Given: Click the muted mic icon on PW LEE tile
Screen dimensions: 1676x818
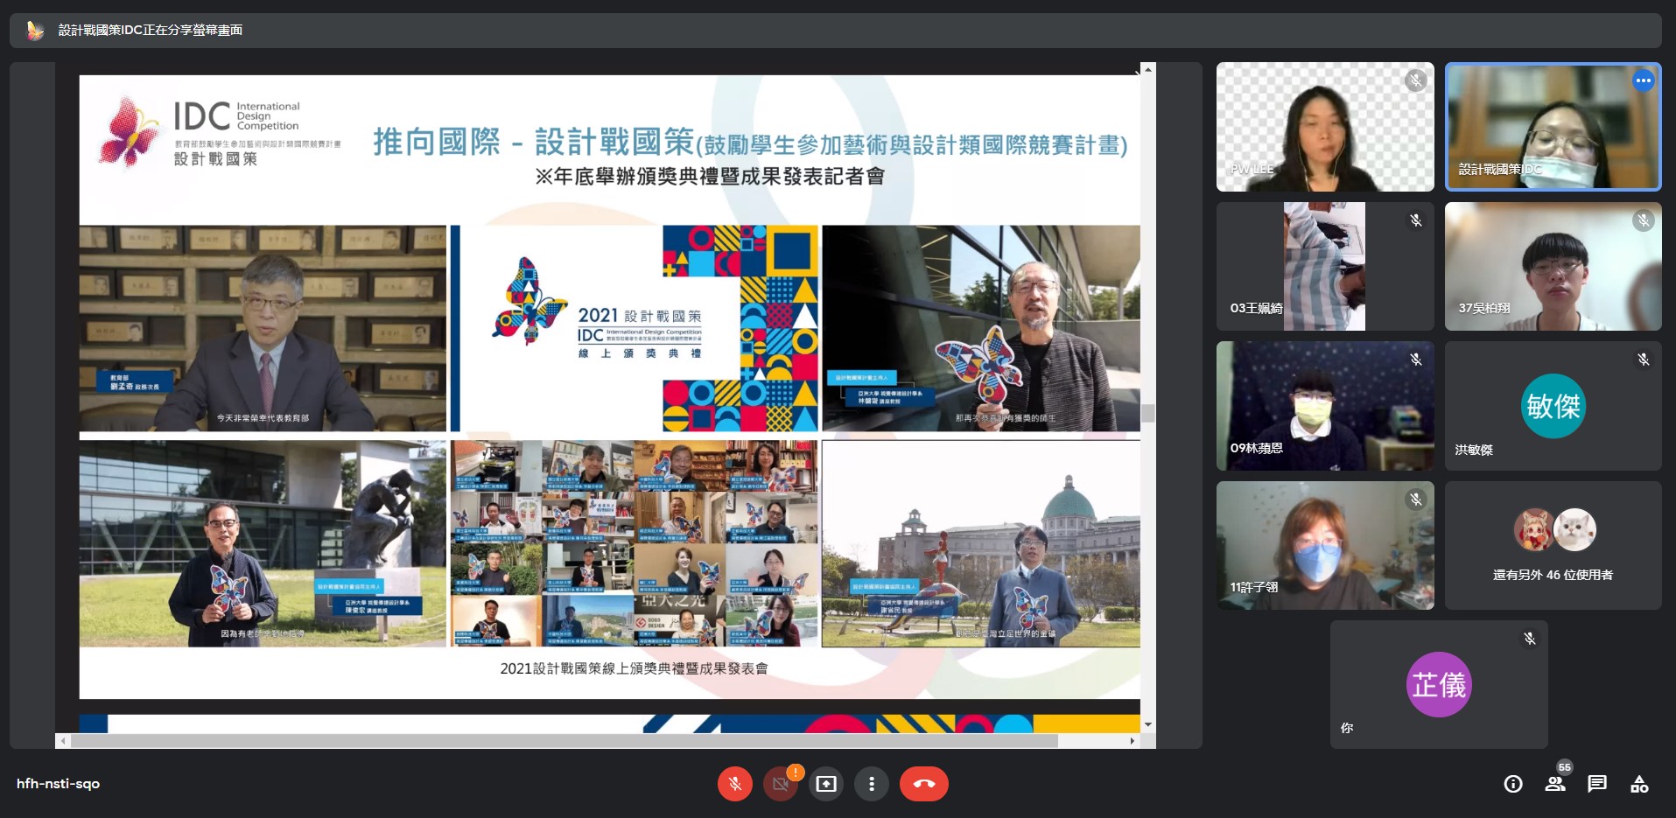Looking at the screenshot, I should click(1415, 81).
